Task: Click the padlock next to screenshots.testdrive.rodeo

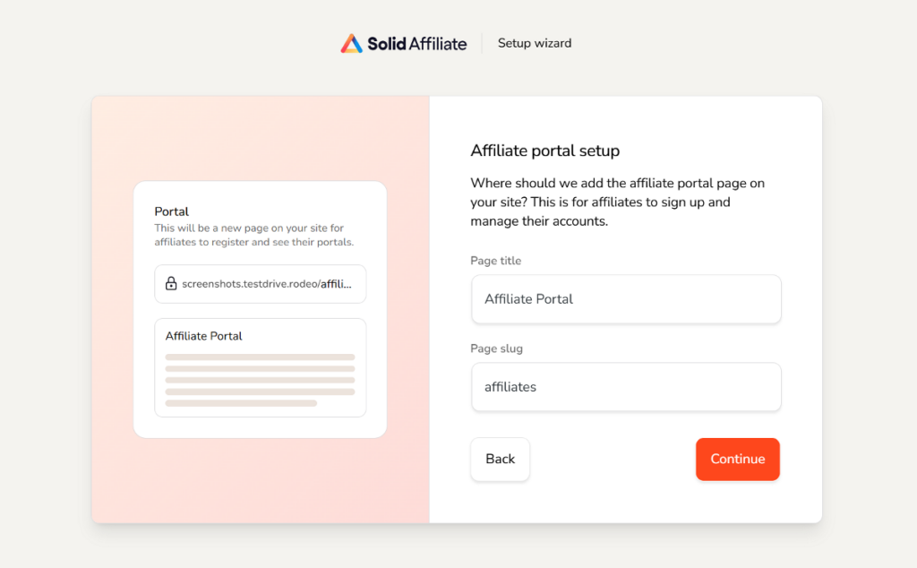Action: [x=170, y=284]
